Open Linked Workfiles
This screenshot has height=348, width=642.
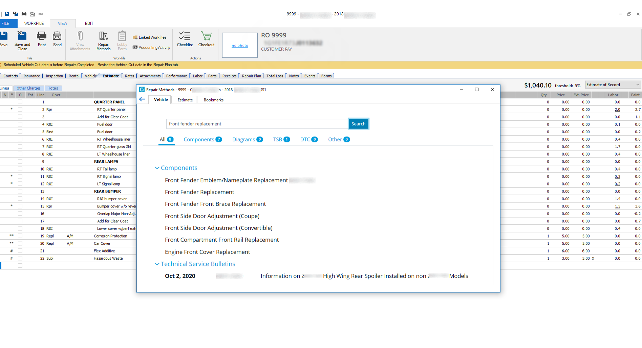(x=150, y=37)
